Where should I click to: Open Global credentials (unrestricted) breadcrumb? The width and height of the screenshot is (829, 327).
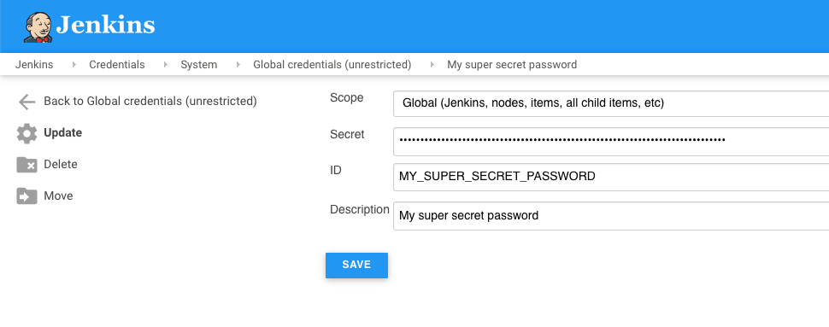pyautogui.click(x=332, y=64)
